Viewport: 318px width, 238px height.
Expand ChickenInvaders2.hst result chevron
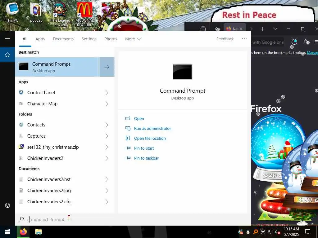[107, 179]
